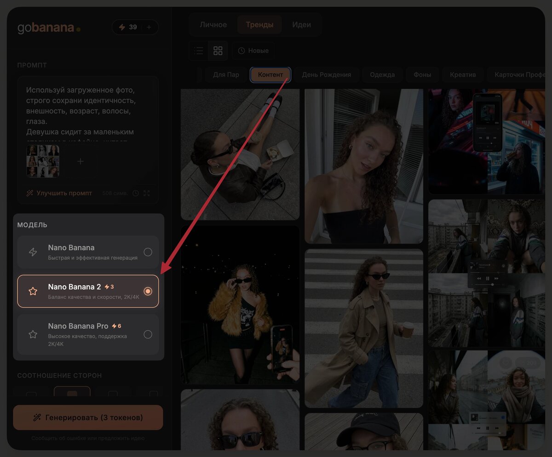Click the 508 симв. character counter
This screenshot has height=457, width=552.
pyautogui.click(x=115, y=194)
